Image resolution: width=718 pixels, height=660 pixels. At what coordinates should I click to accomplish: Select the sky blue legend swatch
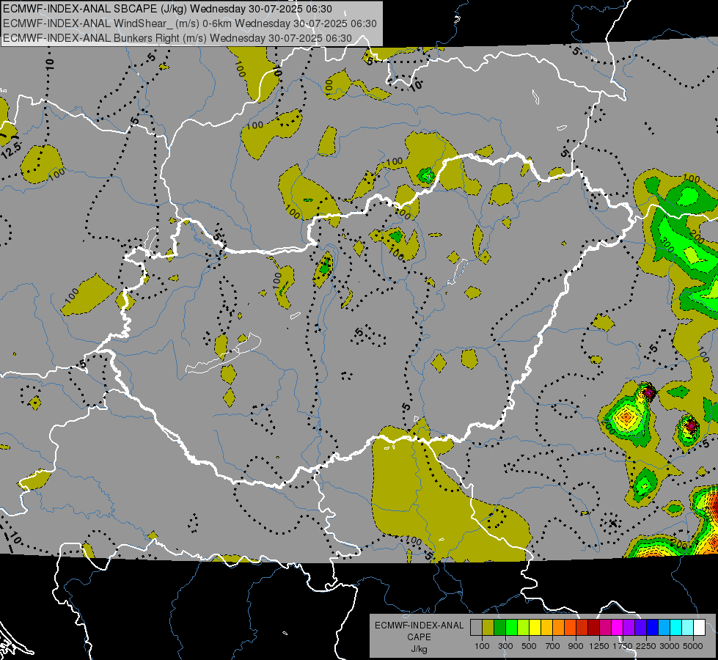click(664, 627)
